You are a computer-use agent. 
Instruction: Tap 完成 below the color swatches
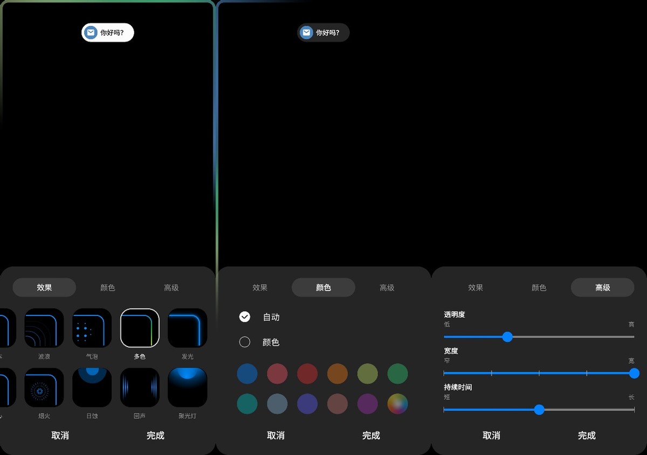371,435
